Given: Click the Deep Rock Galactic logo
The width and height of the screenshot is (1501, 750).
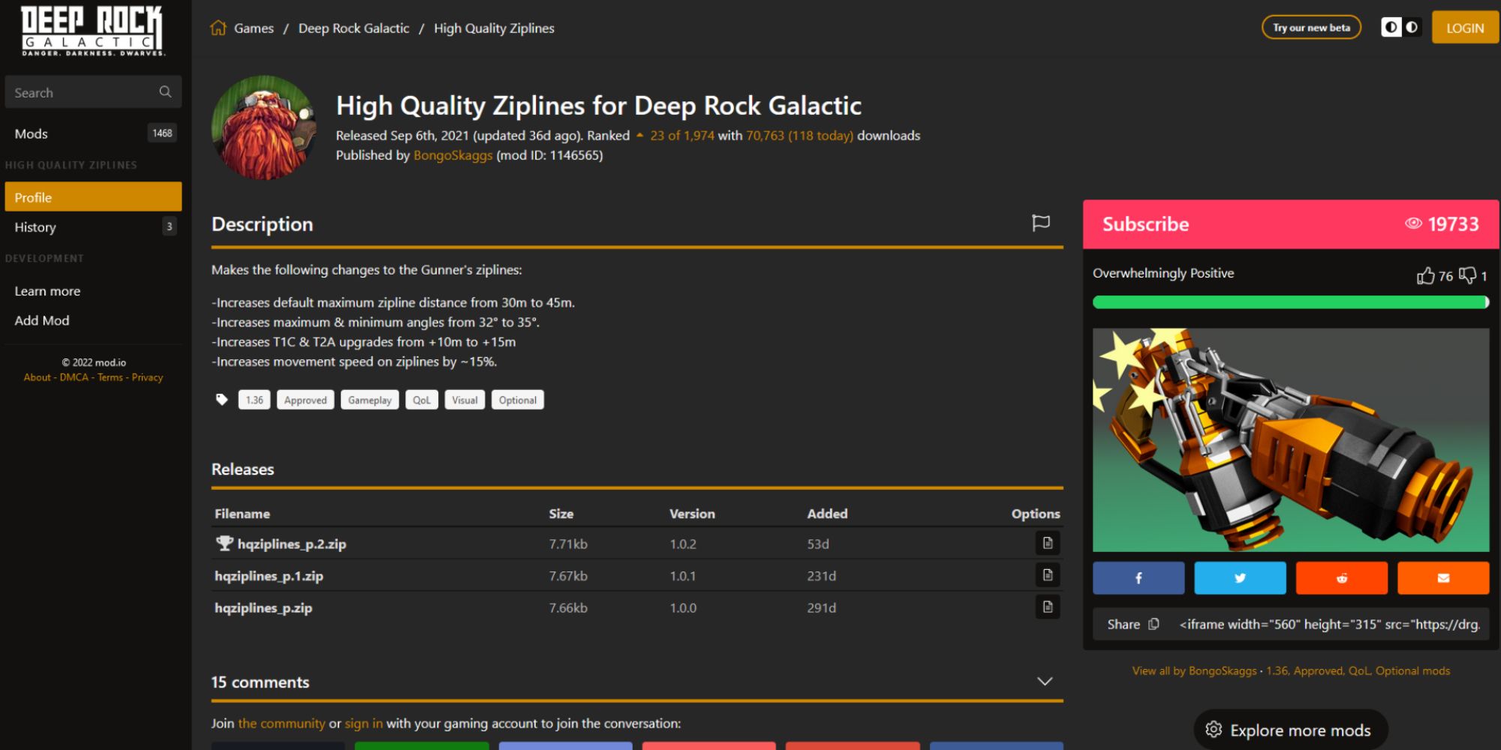Looking at the screenshot, I should (92, 31).
